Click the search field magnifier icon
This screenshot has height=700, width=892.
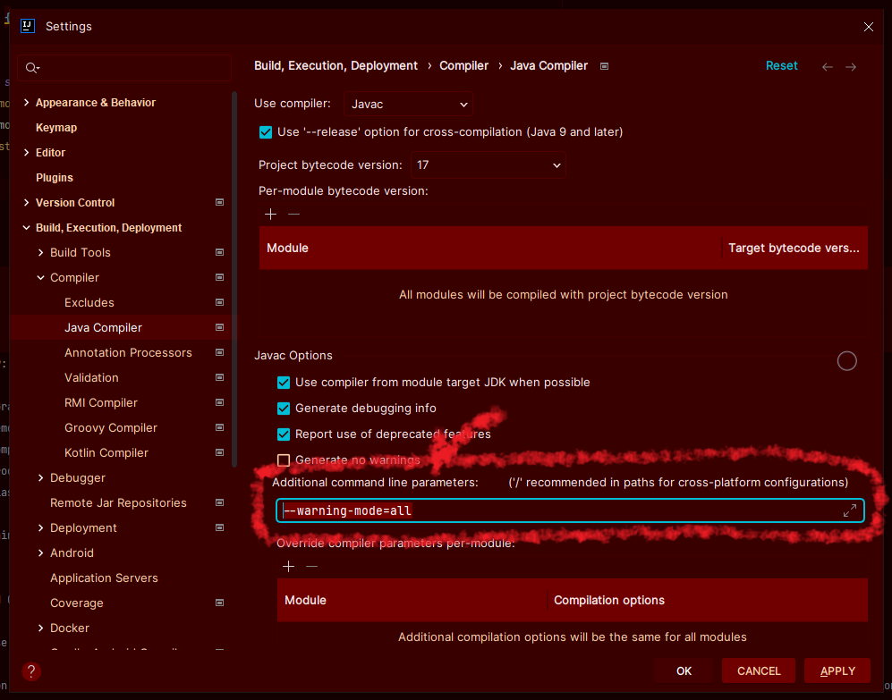(x=32, y=68)
